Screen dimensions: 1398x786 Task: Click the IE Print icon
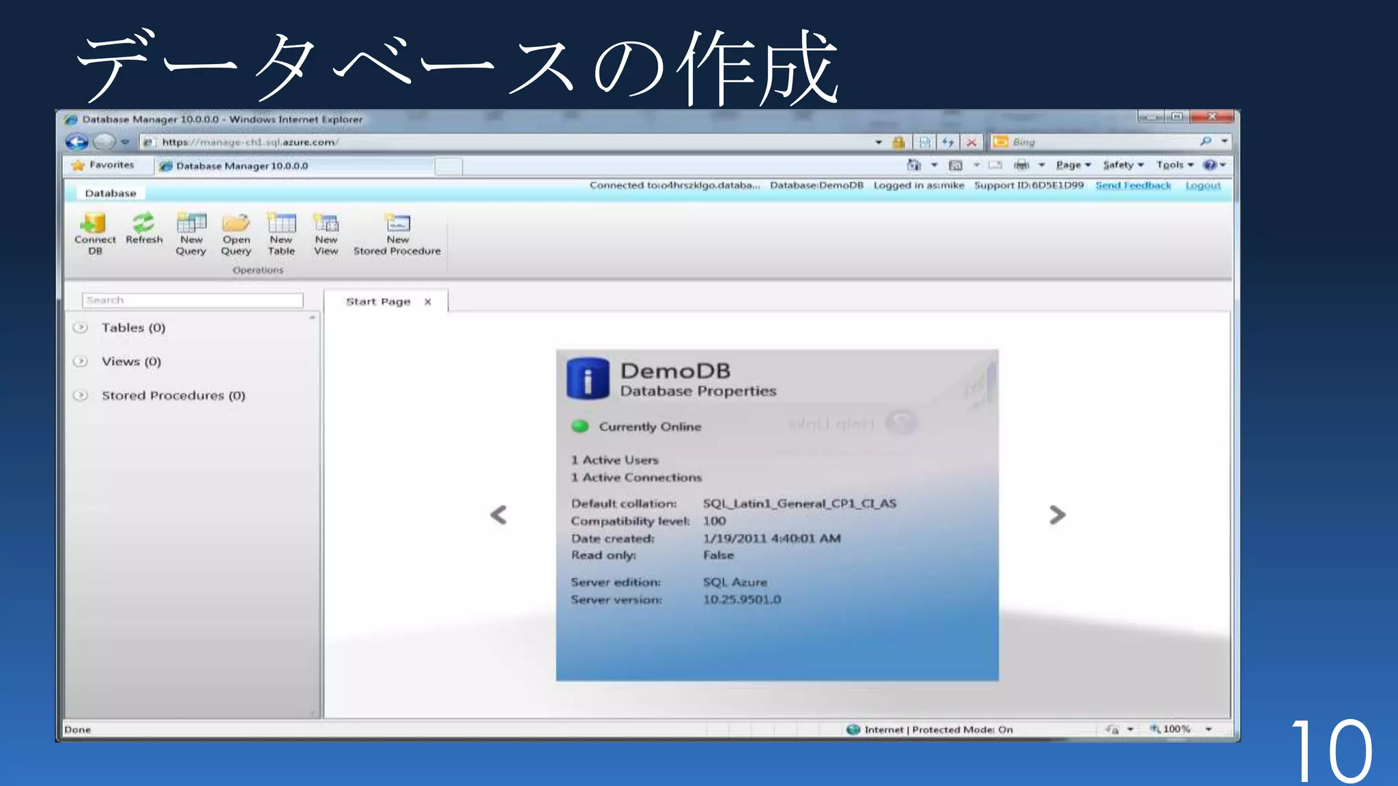1021,165
